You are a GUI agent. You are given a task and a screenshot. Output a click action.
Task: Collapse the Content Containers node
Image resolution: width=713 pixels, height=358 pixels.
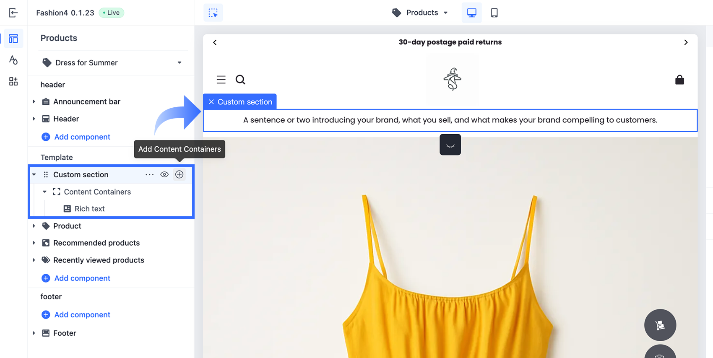click(x=44, y=192)
